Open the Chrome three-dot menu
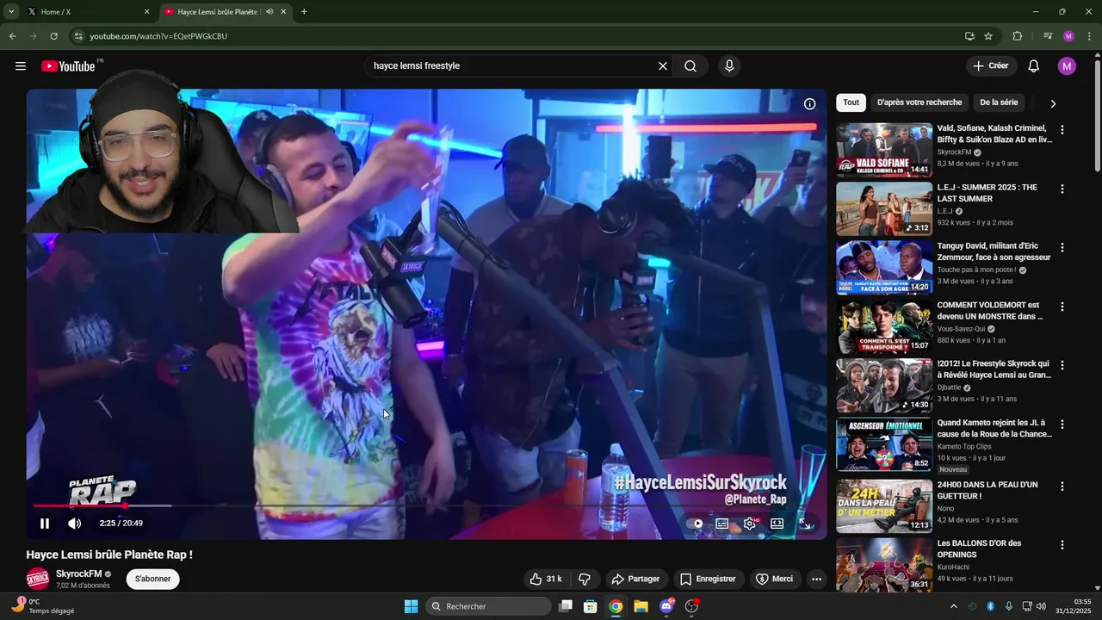The height and width of the screenshot is (620, 1102). click(x=1089, y=36)
